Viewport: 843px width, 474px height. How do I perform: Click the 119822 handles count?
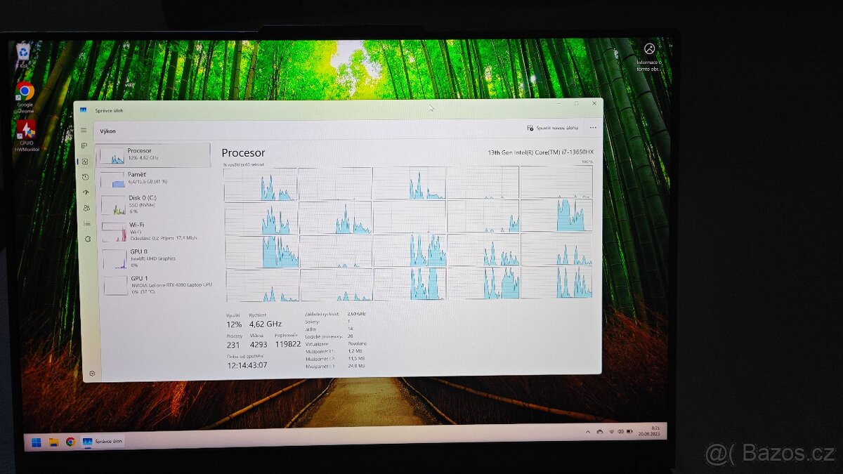point(288,344)
